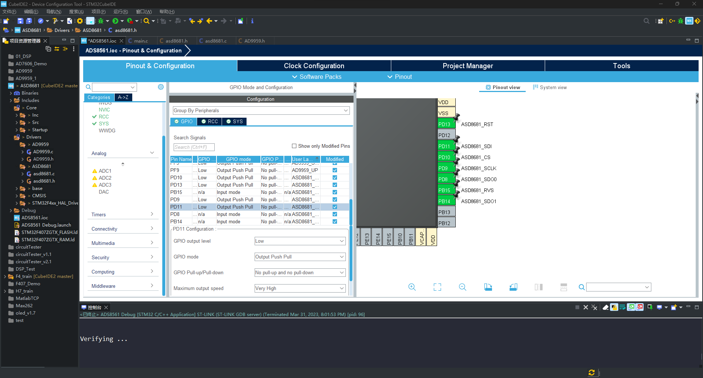Select the SYS peripheral button

coord(234,121)
